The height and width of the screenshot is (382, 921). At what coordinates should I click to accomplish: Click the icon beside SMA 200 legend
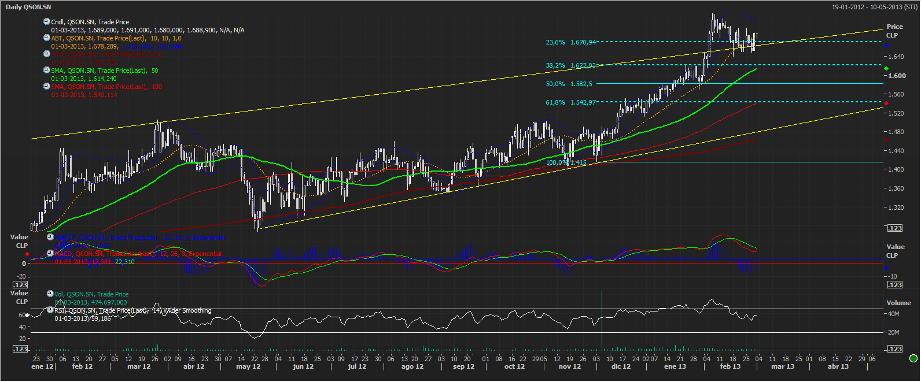[47, 54]
